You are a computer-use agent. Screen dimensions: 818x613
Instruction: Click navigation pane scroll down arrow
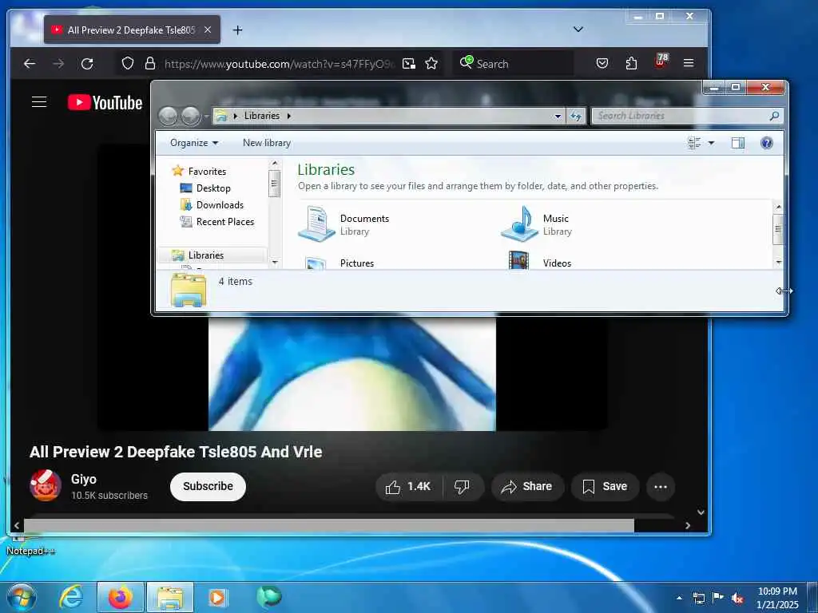coord(275,262)
